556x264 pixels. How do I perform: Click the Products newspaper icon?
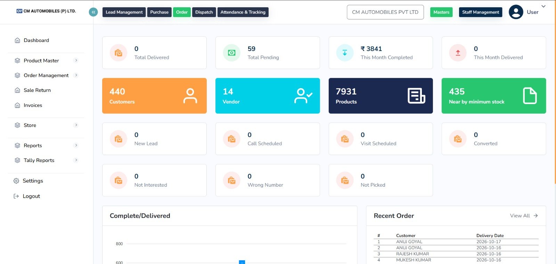tap(416, 96)
